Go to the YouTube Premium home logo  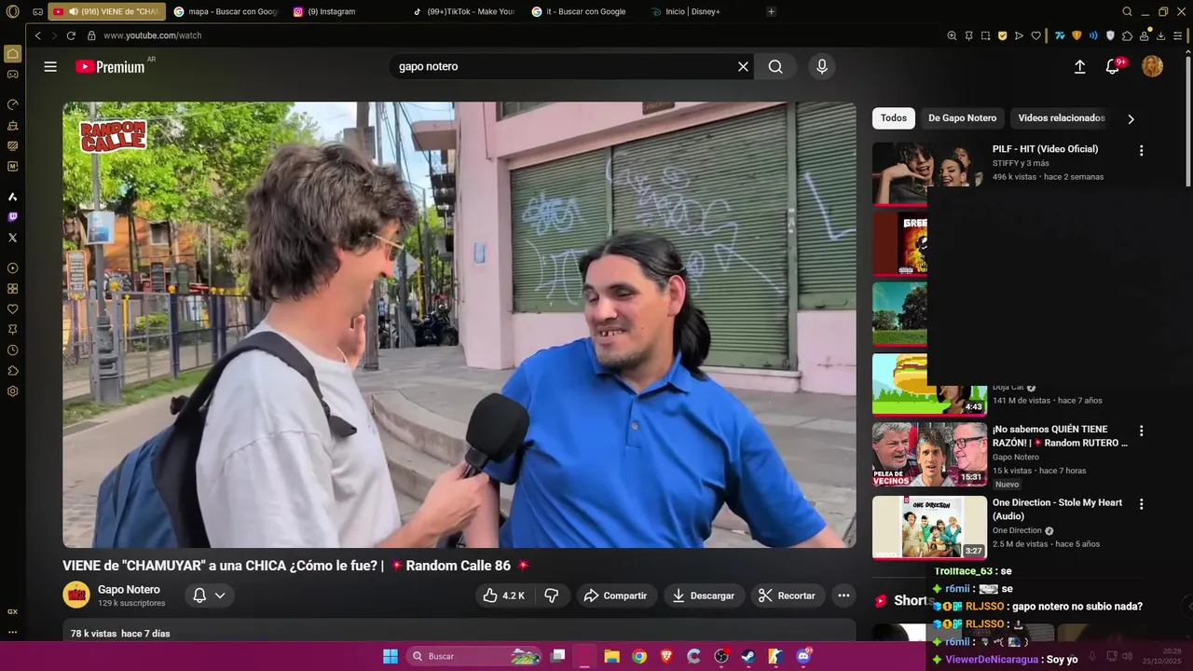(x=110, y=67)
